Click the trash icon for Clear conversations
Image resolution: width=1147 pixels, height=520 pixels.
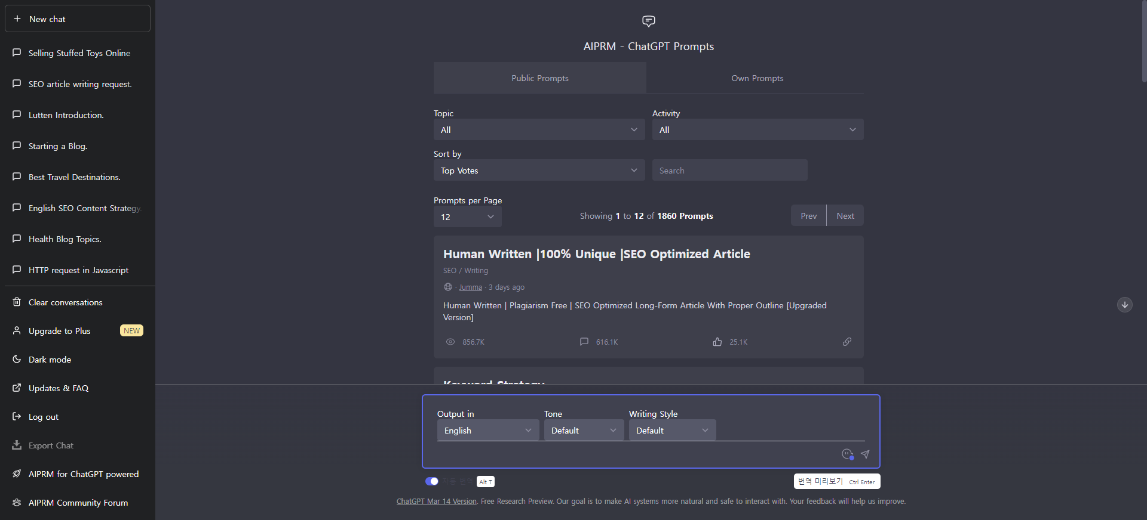(17, 302)
